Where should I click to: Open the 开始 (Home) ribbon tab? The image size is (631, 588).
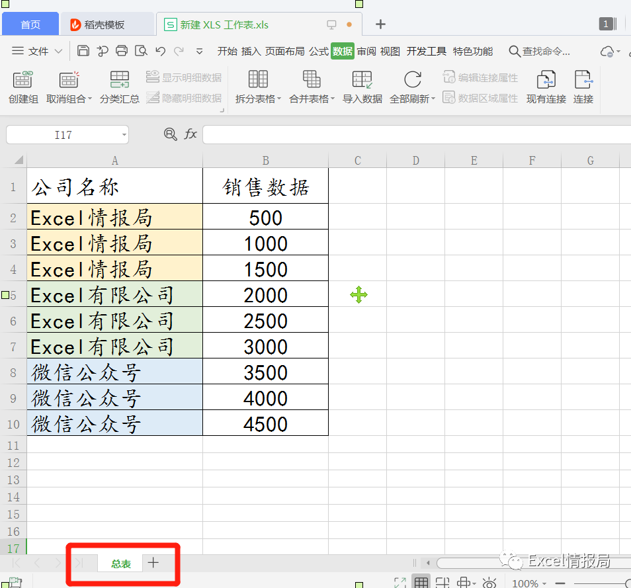point(228,51)
